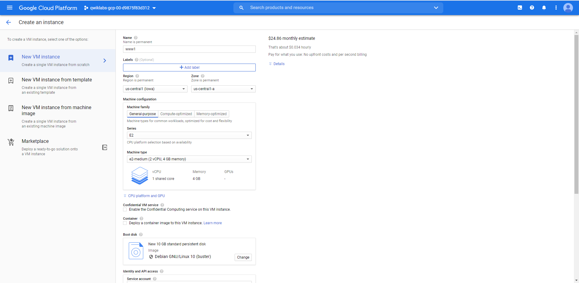The width and height of the screenshot is (579, 283).
Task: Open the user account avatar
Action: 568,8
